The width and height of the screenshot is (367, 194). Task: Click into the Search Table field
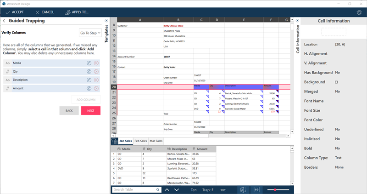pos(133,189)
